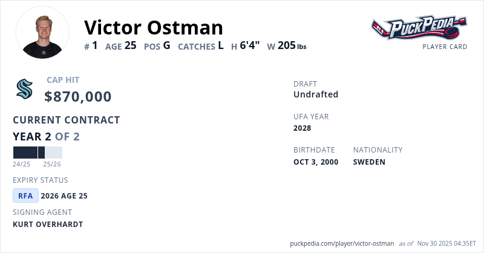Click the Player Card label
This screenshot has width=484, height=253.
[445, 47]
